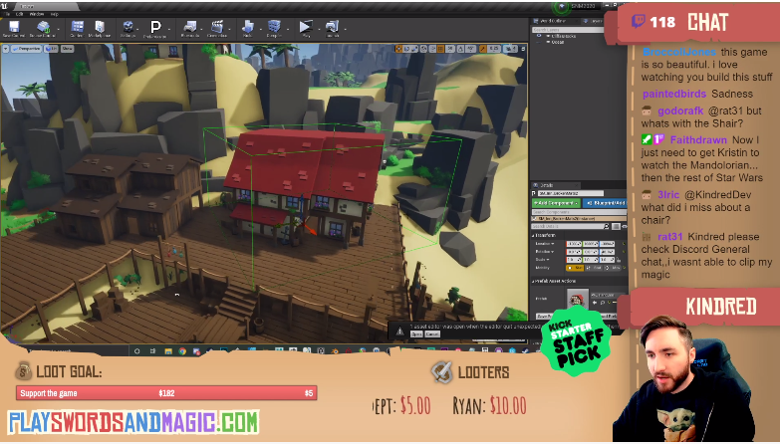The width and height of the screenshot is (780, 444).
Task: Click the Launch toolbar icon
Action: (332, 28)
